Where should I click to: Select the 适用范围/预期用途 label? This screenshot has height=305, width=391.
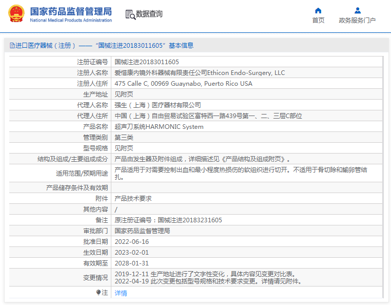coord(82,173)
